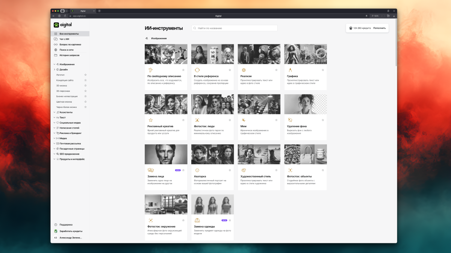Collapse the 'Изображения' sidebar section
The image size is (451, 253).
pyautogui.click(x=54, y=64)
